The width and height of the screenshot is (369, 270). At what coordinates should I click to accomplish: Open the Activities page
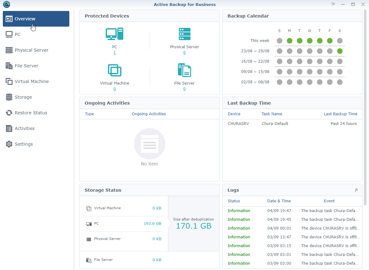(x=24, y=128)
